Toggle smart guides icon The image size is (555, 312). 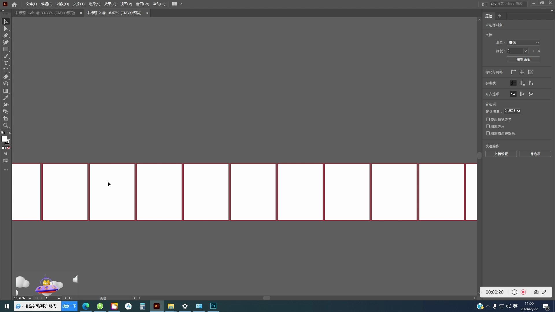pos(531,83)
